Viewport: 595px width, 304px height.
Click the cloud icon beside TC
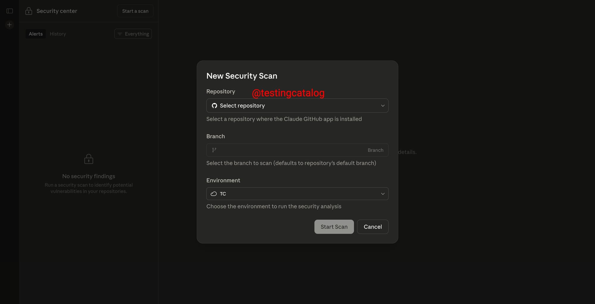pos(214,194)
